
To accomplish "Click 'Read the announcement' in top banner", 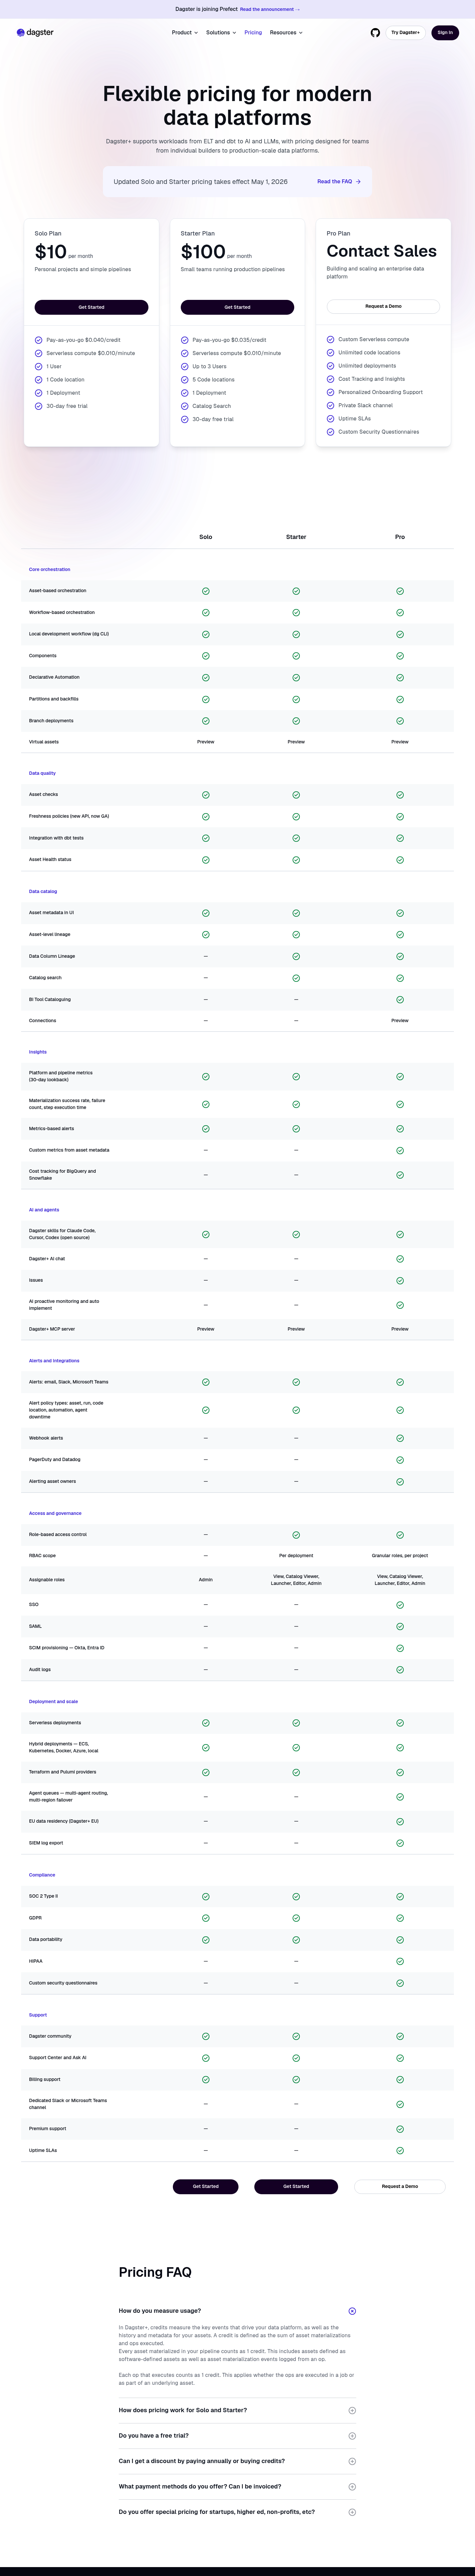I will click(269, 9).
